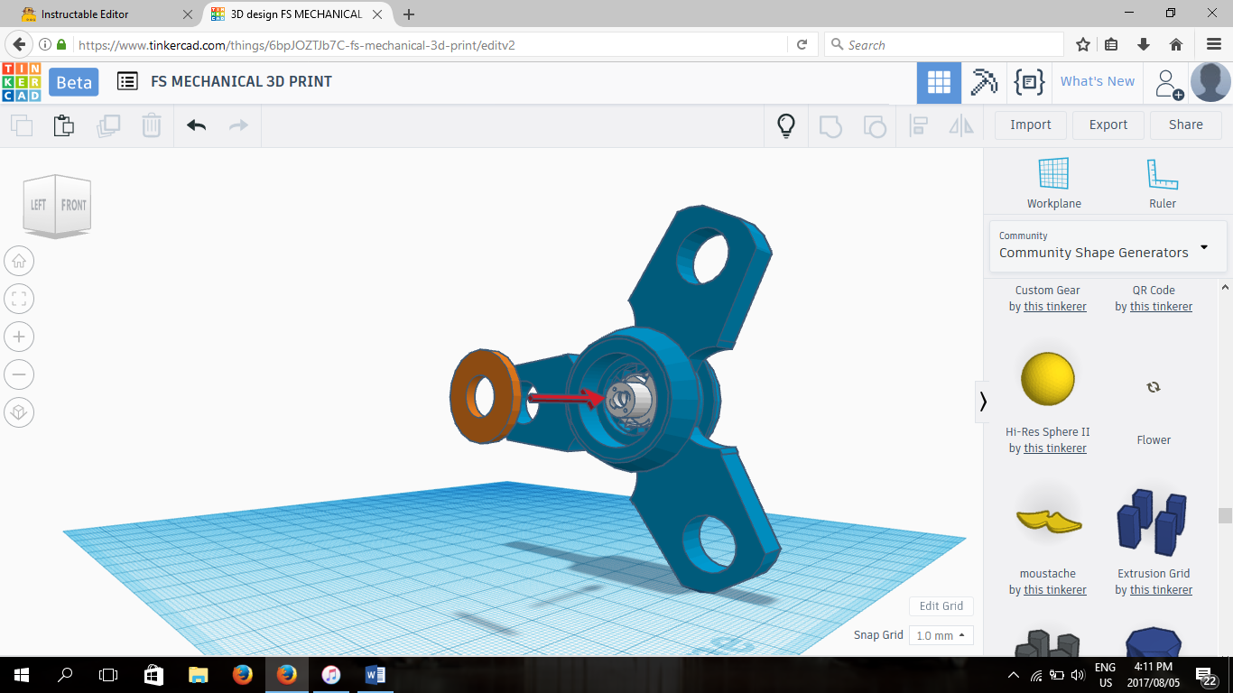Click the Copy toolbar icon
Image resolution: width=1233 pixels, height=693 pixels.
21,125
